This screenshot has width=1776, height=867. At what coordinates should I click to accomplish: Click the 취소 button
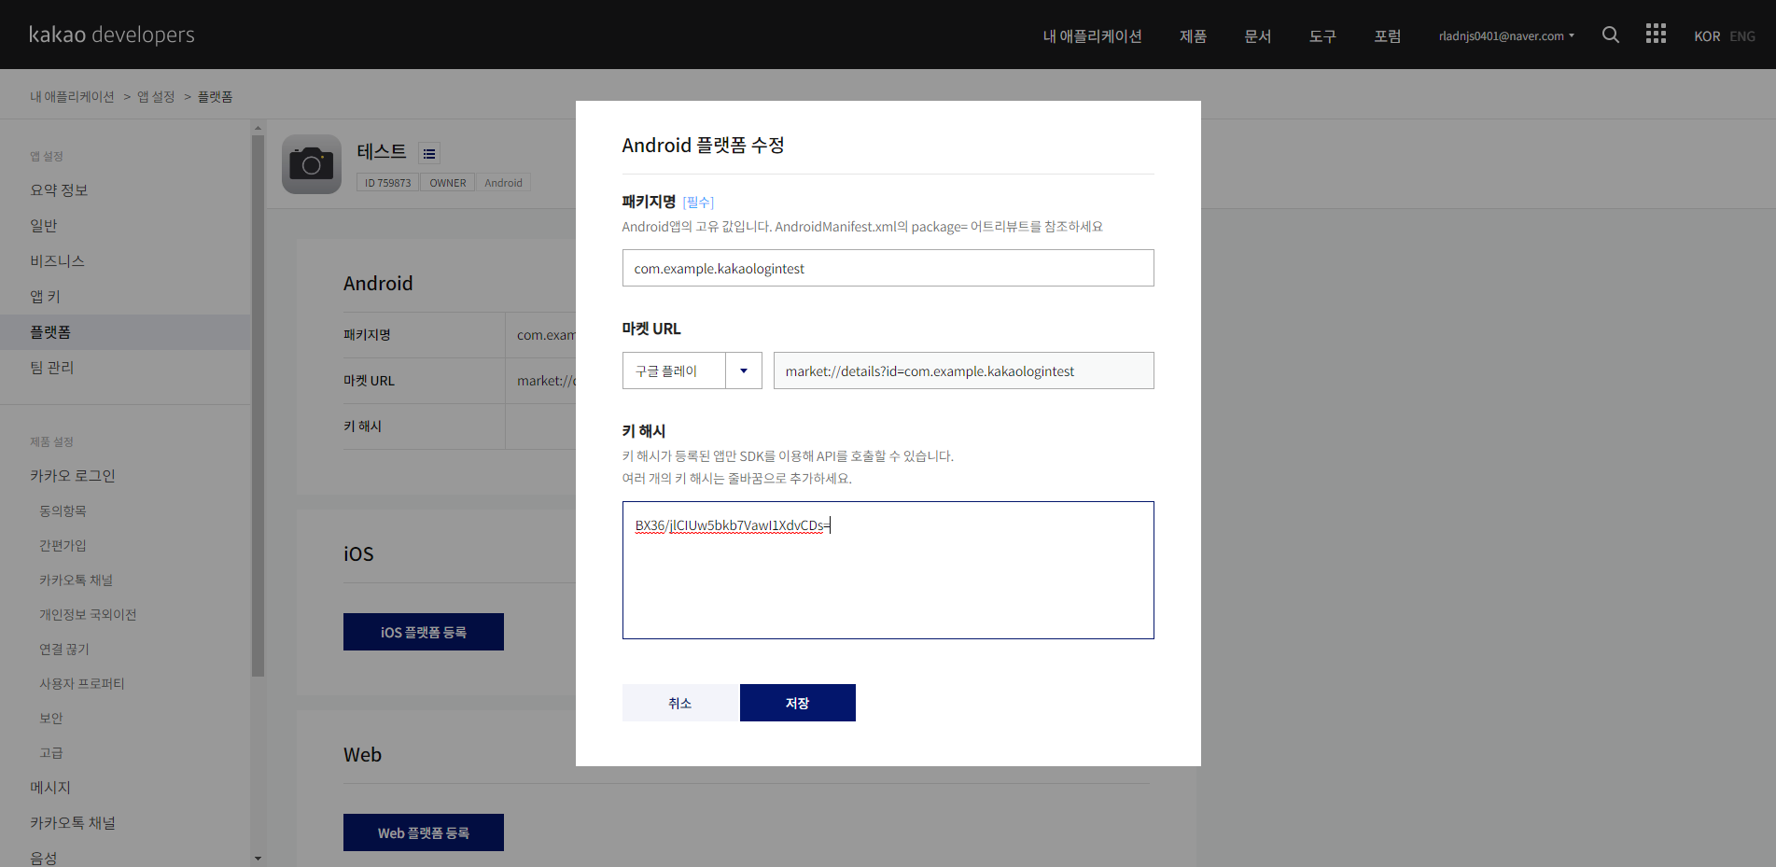[680, 703]
